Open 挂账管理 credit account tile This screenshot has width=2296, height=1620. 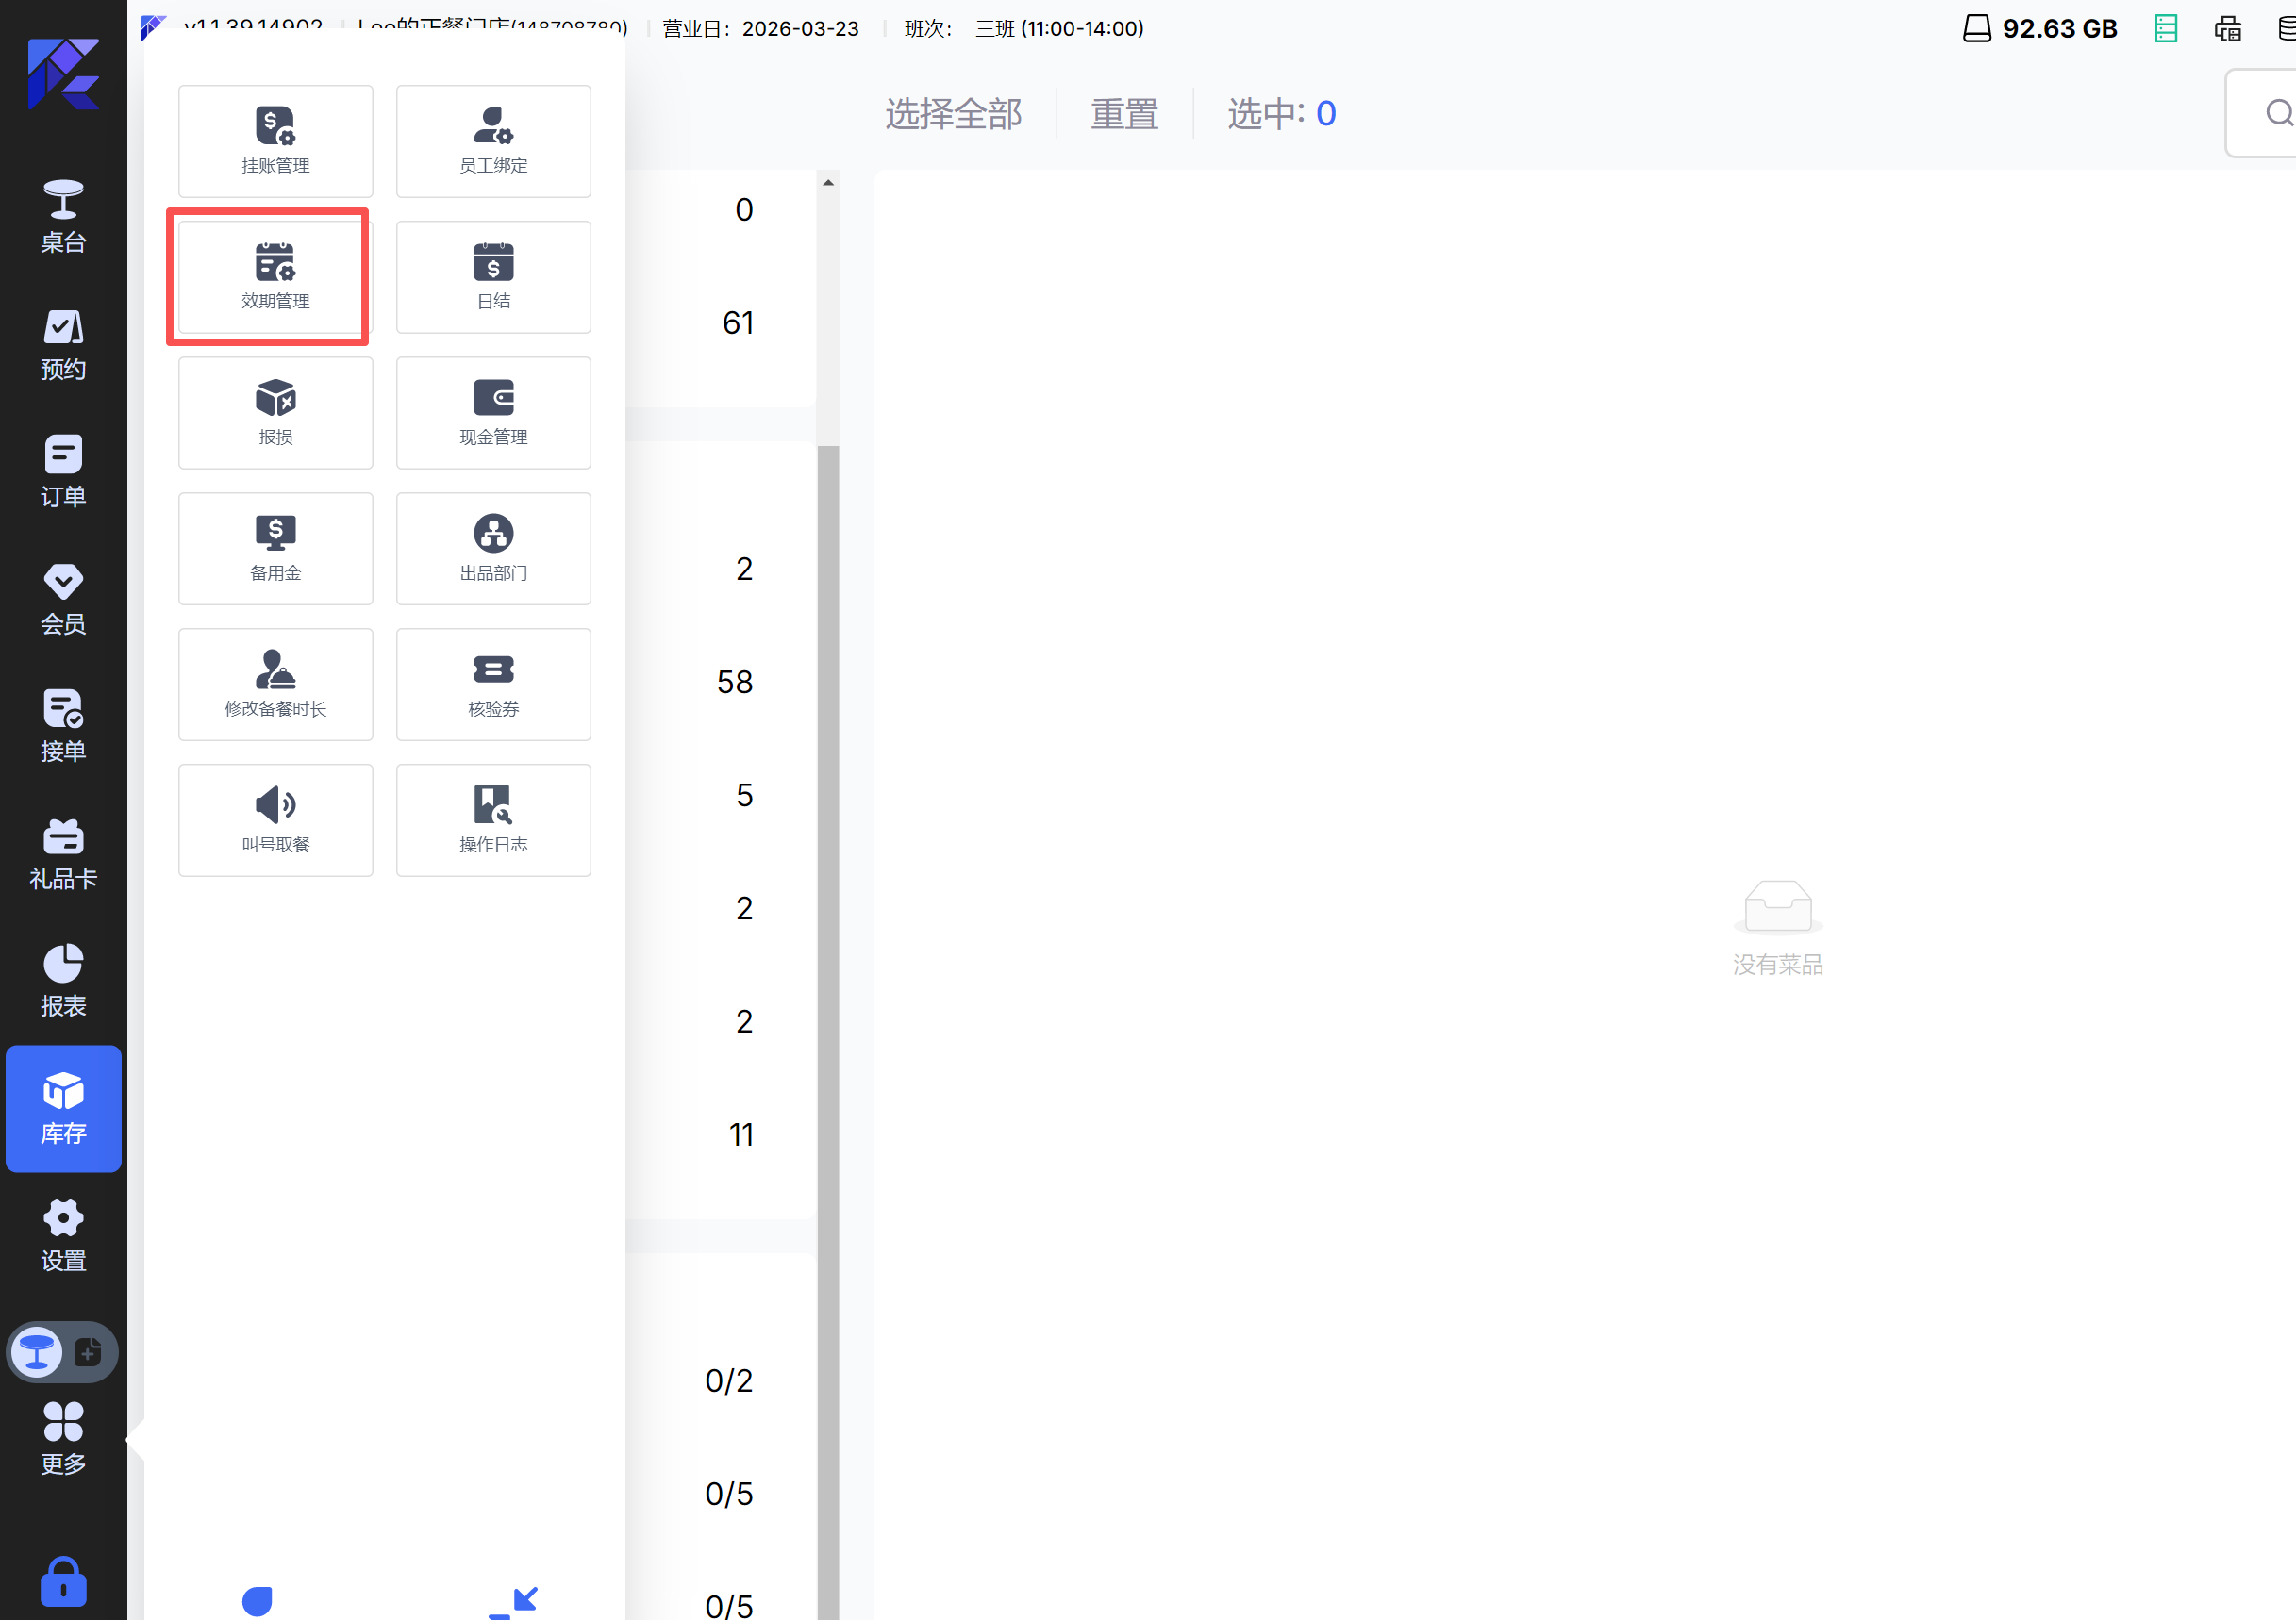275,141
